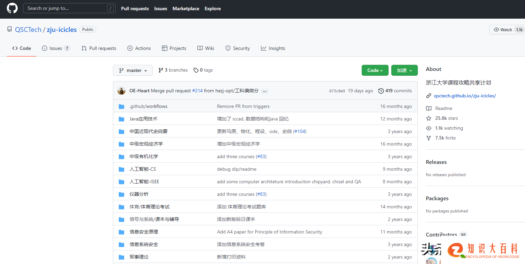This screenshot has width=525, height=264.
Task: Open the zju-icicles repository link
Action: point(62,30)
